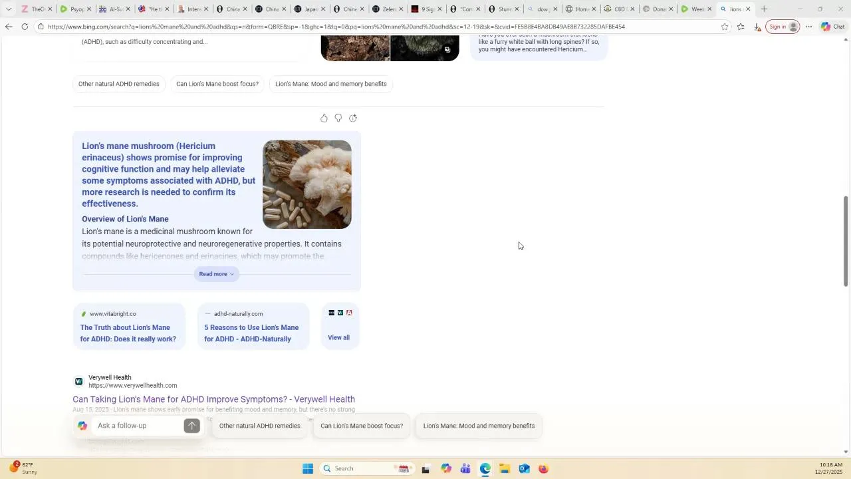Click the site info padlock icon

pyautogui.click(x=41, y=27)
